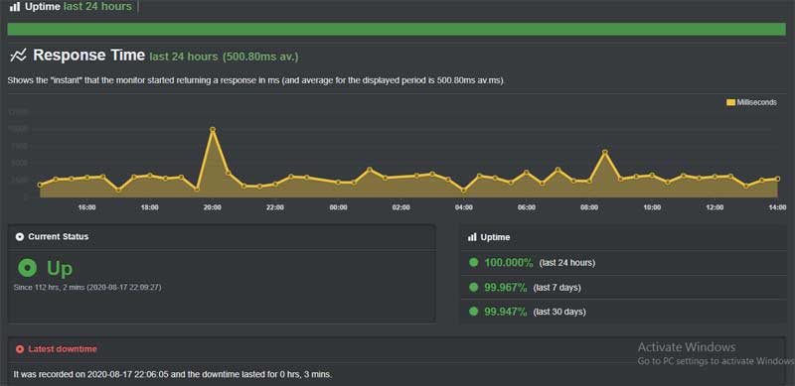Screen dimensions: 795x386
Task: Click the green dot beside 99.967%
Action: tap(474, 287)
